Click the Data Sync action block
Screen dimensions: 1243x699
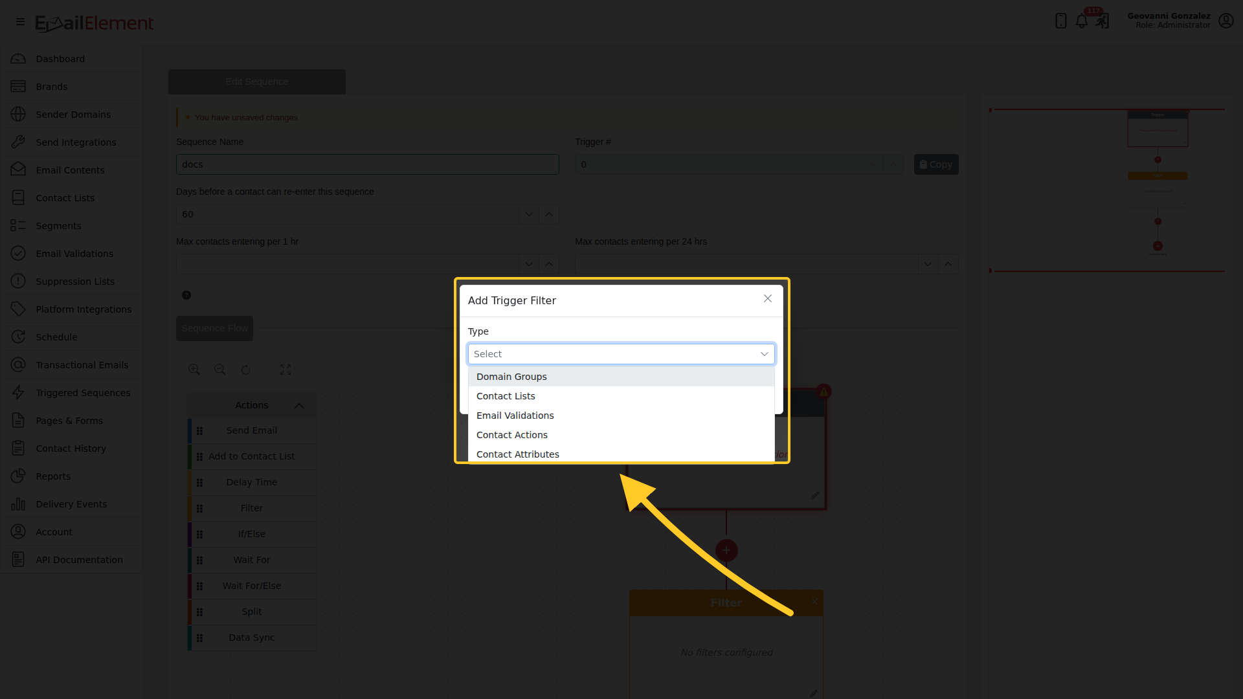252,638
